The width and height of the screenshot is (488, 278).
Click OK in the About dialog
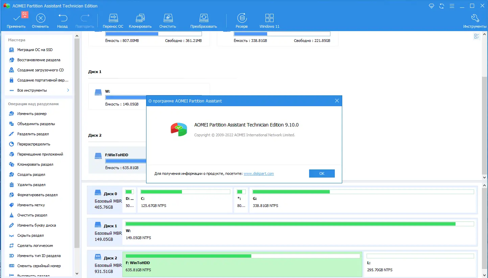tap(321, 173)
